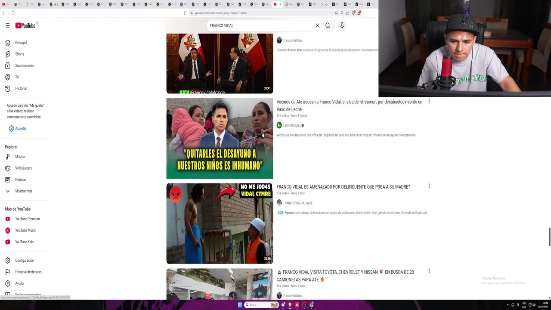551x310 pixels.
Task: Open the Brave Shields icon
Action: pyautogui.click(x=354, y=13)
